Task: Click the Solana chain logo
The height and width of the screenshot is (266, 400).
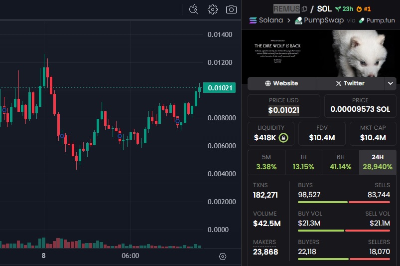Action: click(x=253, y=20)
